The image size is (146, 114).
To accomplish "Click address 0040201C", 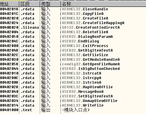I will [x=9, y=14].
